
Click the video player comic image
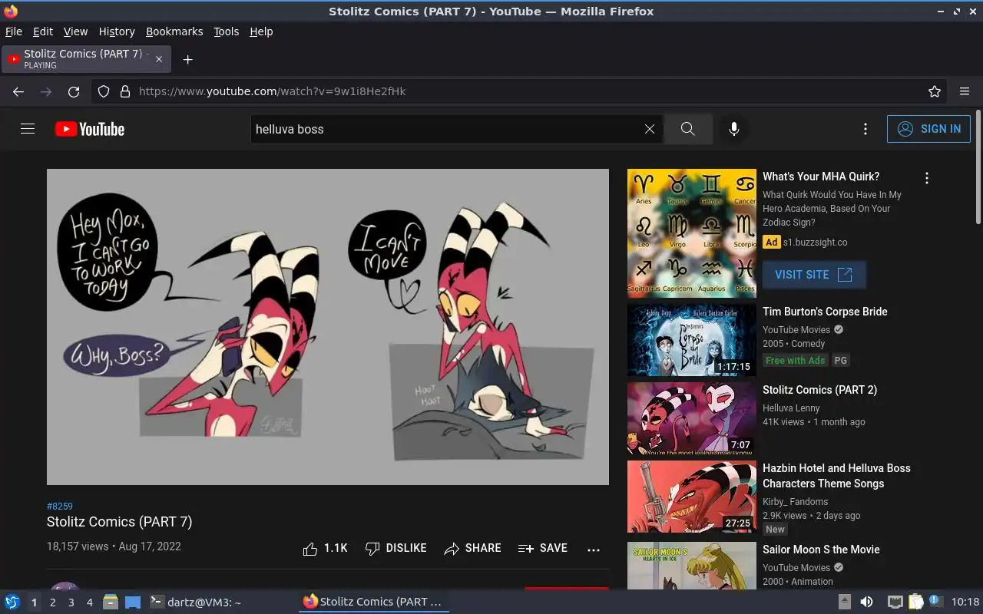pos(328,327)
